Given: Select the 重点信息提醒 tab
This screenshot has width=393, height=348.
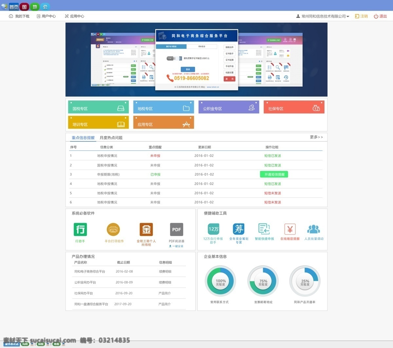Looking at the screenshot, I should (83, 138).
